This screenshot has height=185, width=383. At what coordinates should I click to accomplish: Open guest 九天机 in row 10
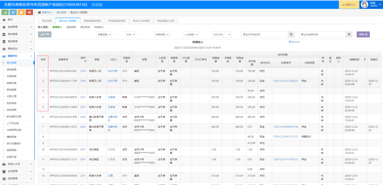click(111, 149)
